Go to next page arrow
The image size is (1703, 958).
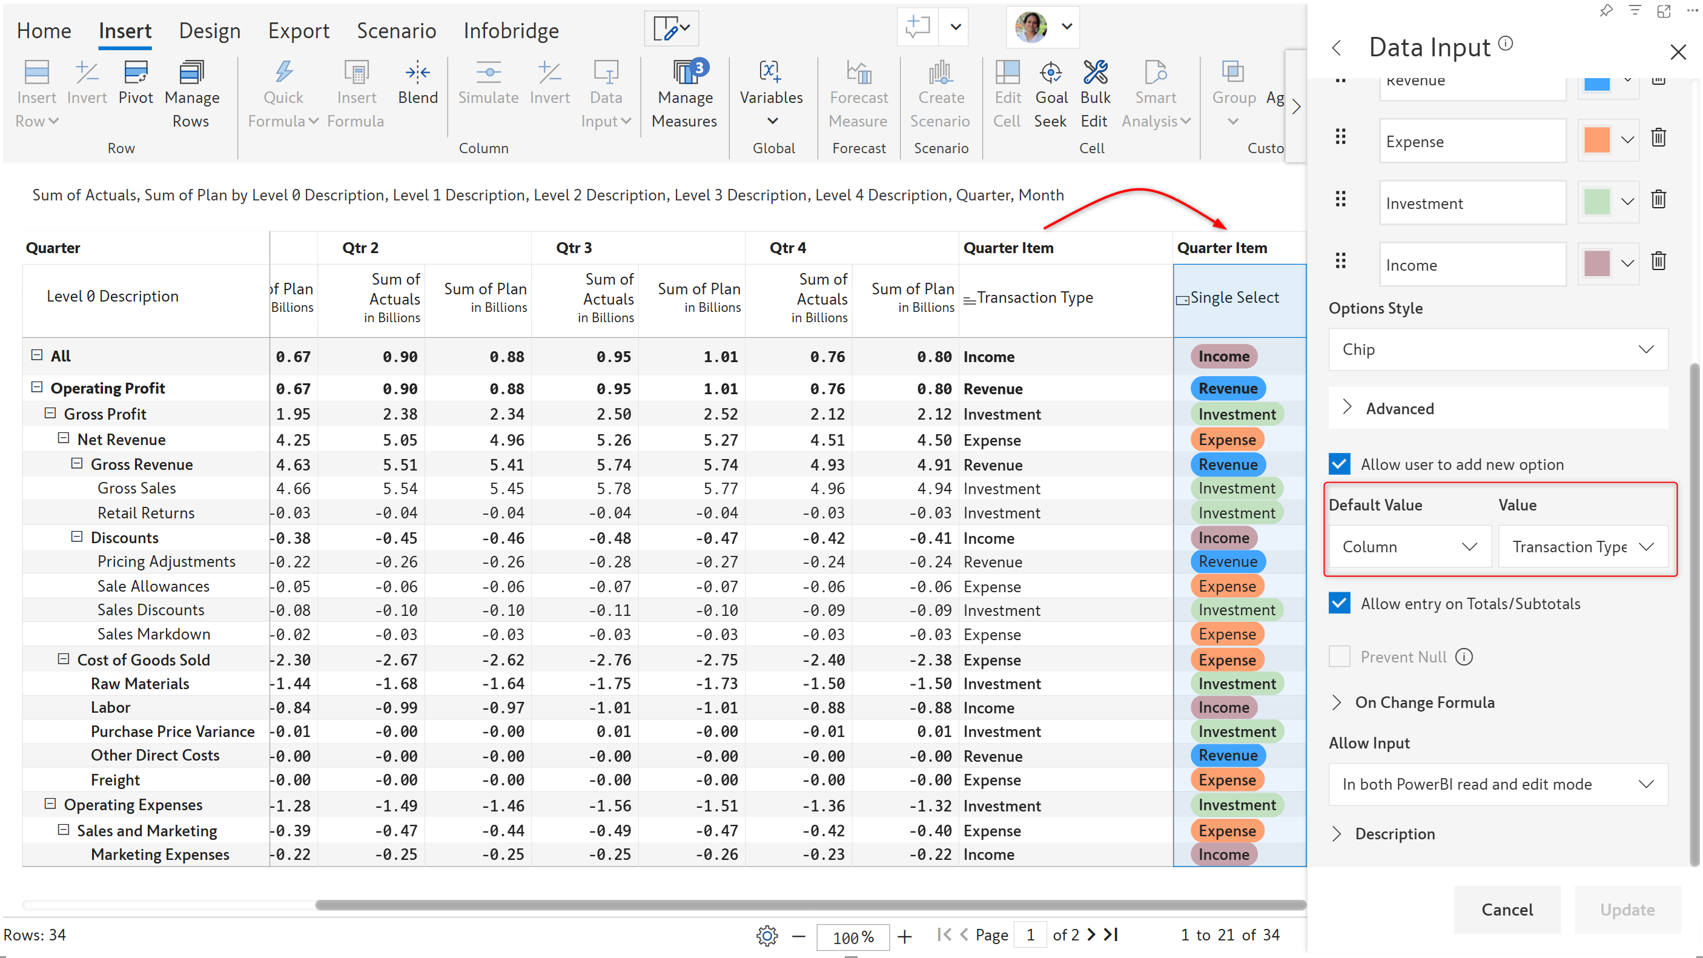1091,934
